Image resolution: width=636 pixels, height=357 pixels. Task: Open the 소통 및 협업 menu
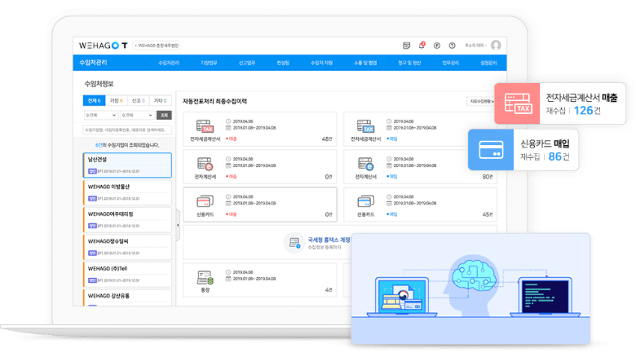pos(365,63)
